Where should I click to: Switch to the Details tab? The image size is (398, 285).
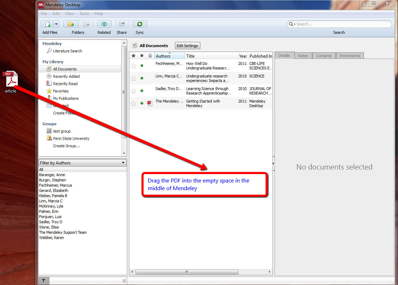(284, 55)
